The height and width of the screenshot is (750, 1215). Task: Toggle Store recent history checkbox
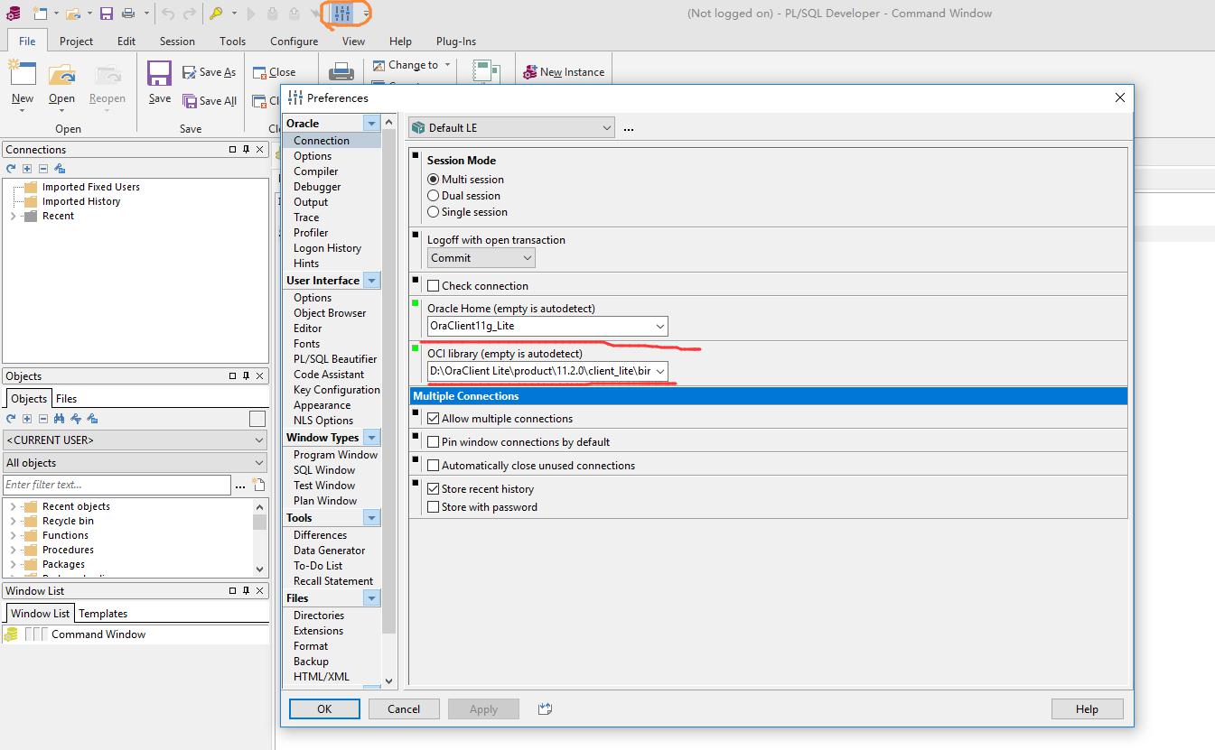click(x=434, y=489)
